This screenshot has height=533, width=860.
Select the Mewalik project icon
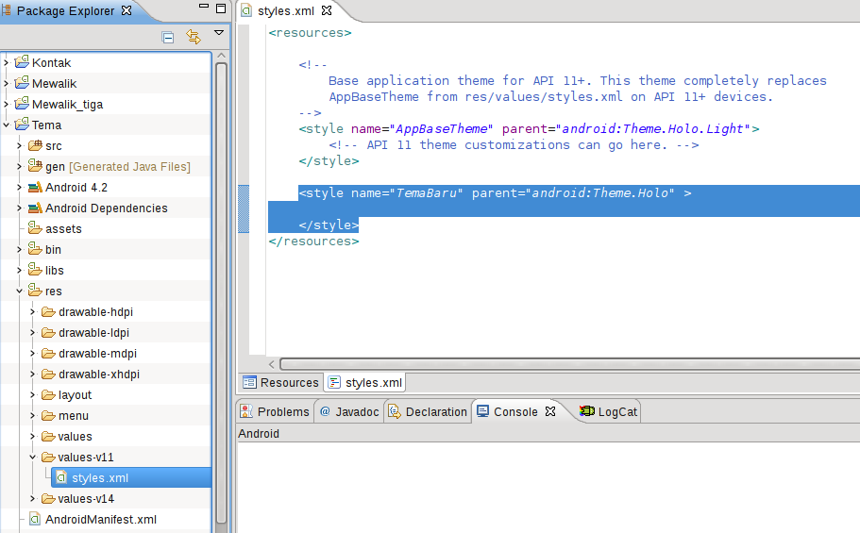pyautogui.click(x=22, y=83)
